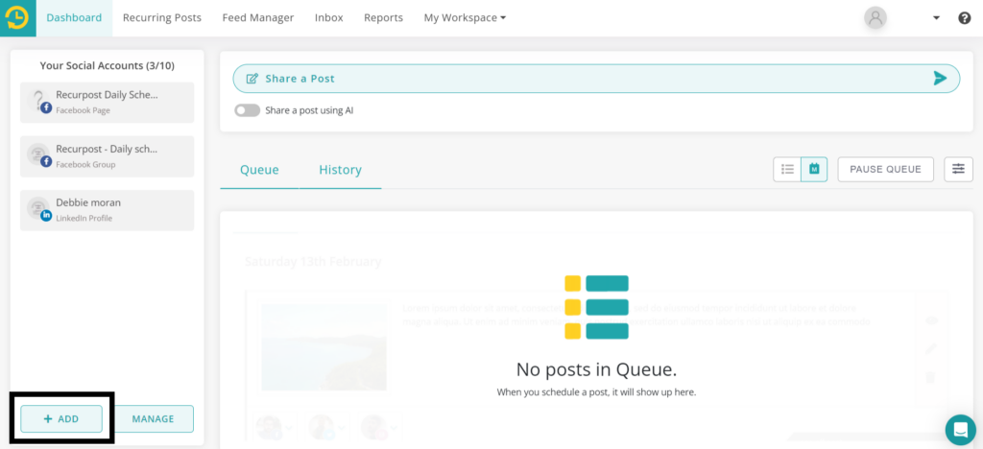The height and width of the screenshot is (449, 983).
Task: Go to Recurring Posts
Action: tap(161, 18)
